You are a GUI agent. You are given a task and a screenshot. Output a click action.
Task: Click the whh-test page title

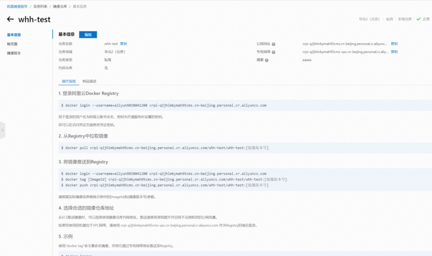coord(34,19)
